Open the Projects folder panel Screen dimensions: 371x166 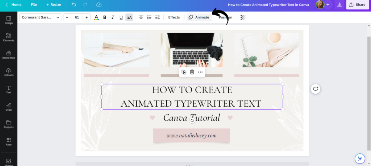[x=9, y=124]
